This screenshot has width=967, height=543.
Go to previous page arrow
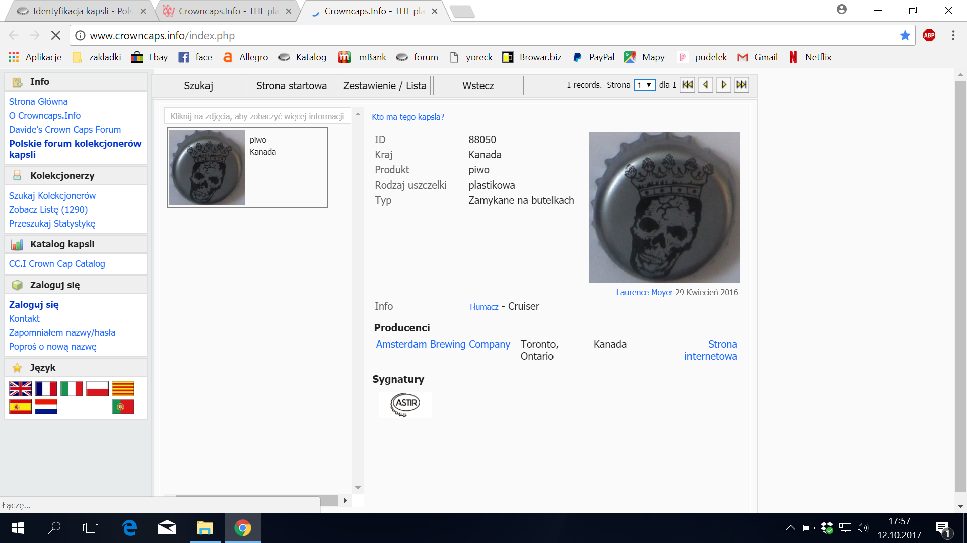(706, 85)
